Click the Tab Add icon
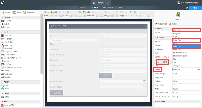202x108 pixels. [x=85, y=12]
